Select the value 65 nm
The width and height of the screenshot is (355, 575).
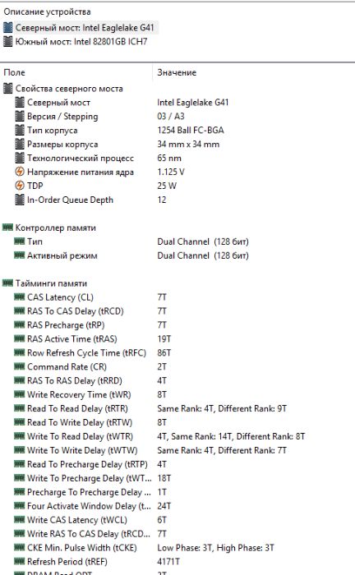coord(169,159)
